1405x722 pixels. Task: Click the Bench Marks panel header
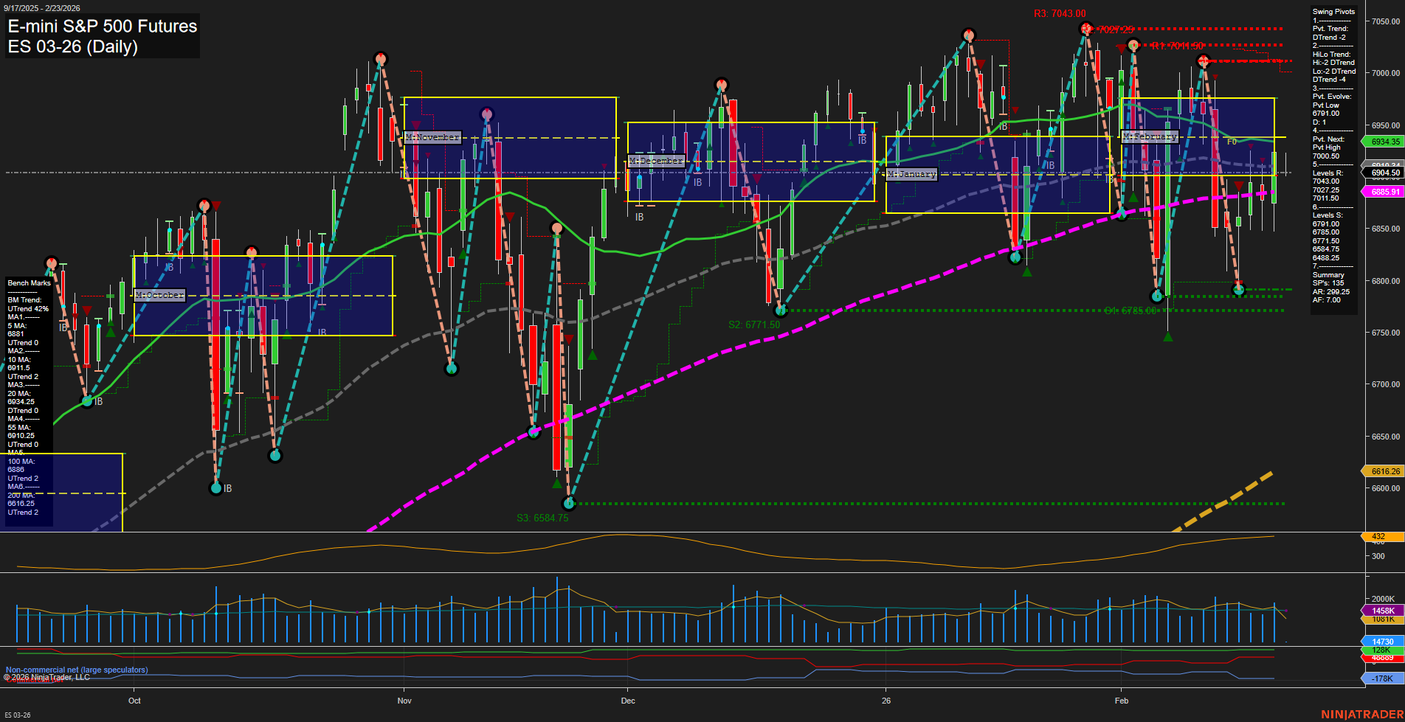click(x=28, y=282)
